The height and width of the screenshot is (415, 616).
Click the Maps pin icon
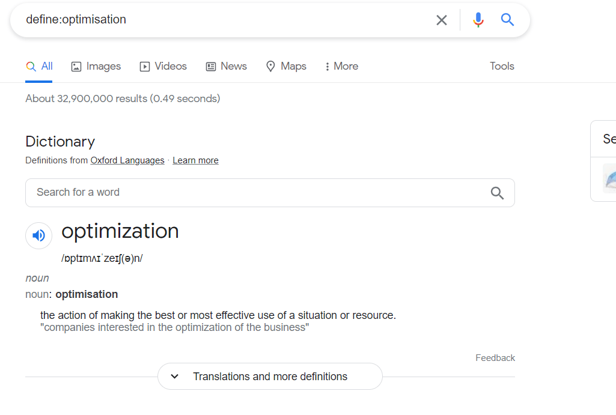(x=270, y=66)
